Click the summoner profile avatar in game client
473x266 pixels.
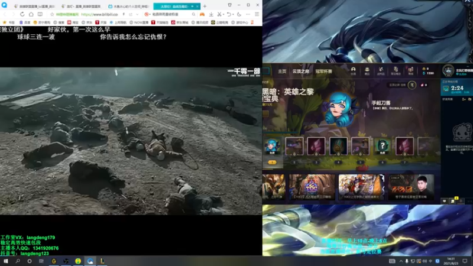click(x=448, y=70)
